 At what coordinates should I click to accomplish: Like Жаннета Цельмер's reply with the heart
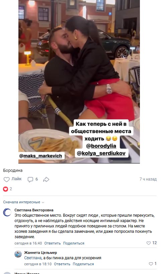tap(151, 264)
